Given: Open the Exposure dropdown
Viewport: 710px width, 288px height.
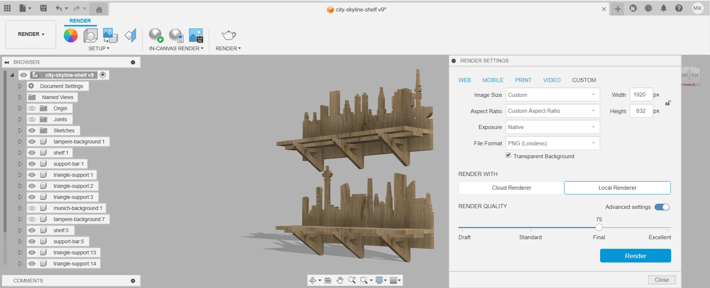Looking at the screenshot, I should coord(552,127).
